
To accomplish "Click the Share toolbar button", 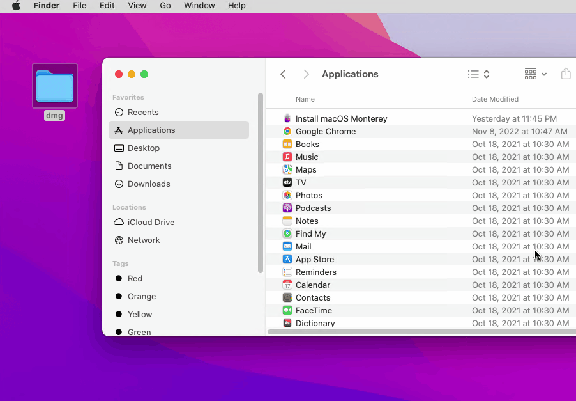I will [566, 74].
